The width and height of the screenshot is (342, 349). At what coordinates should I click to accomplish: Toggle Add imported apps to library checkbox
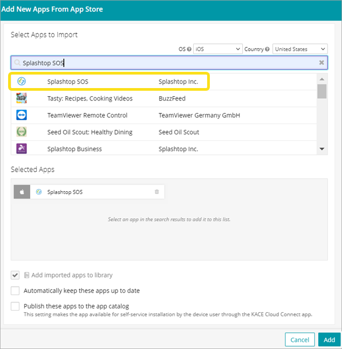(15, 275)
